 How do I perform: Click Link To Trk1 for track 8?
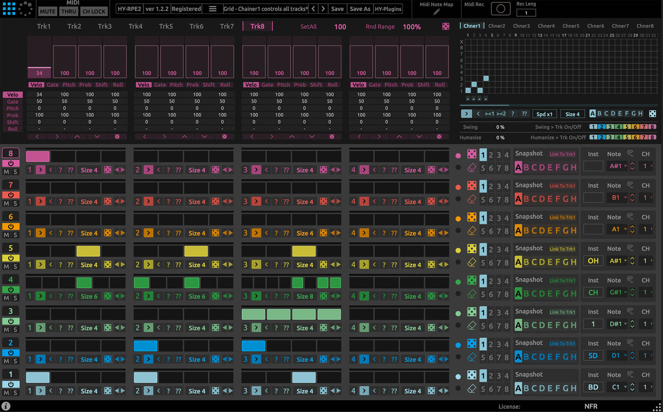coord(562,154)
